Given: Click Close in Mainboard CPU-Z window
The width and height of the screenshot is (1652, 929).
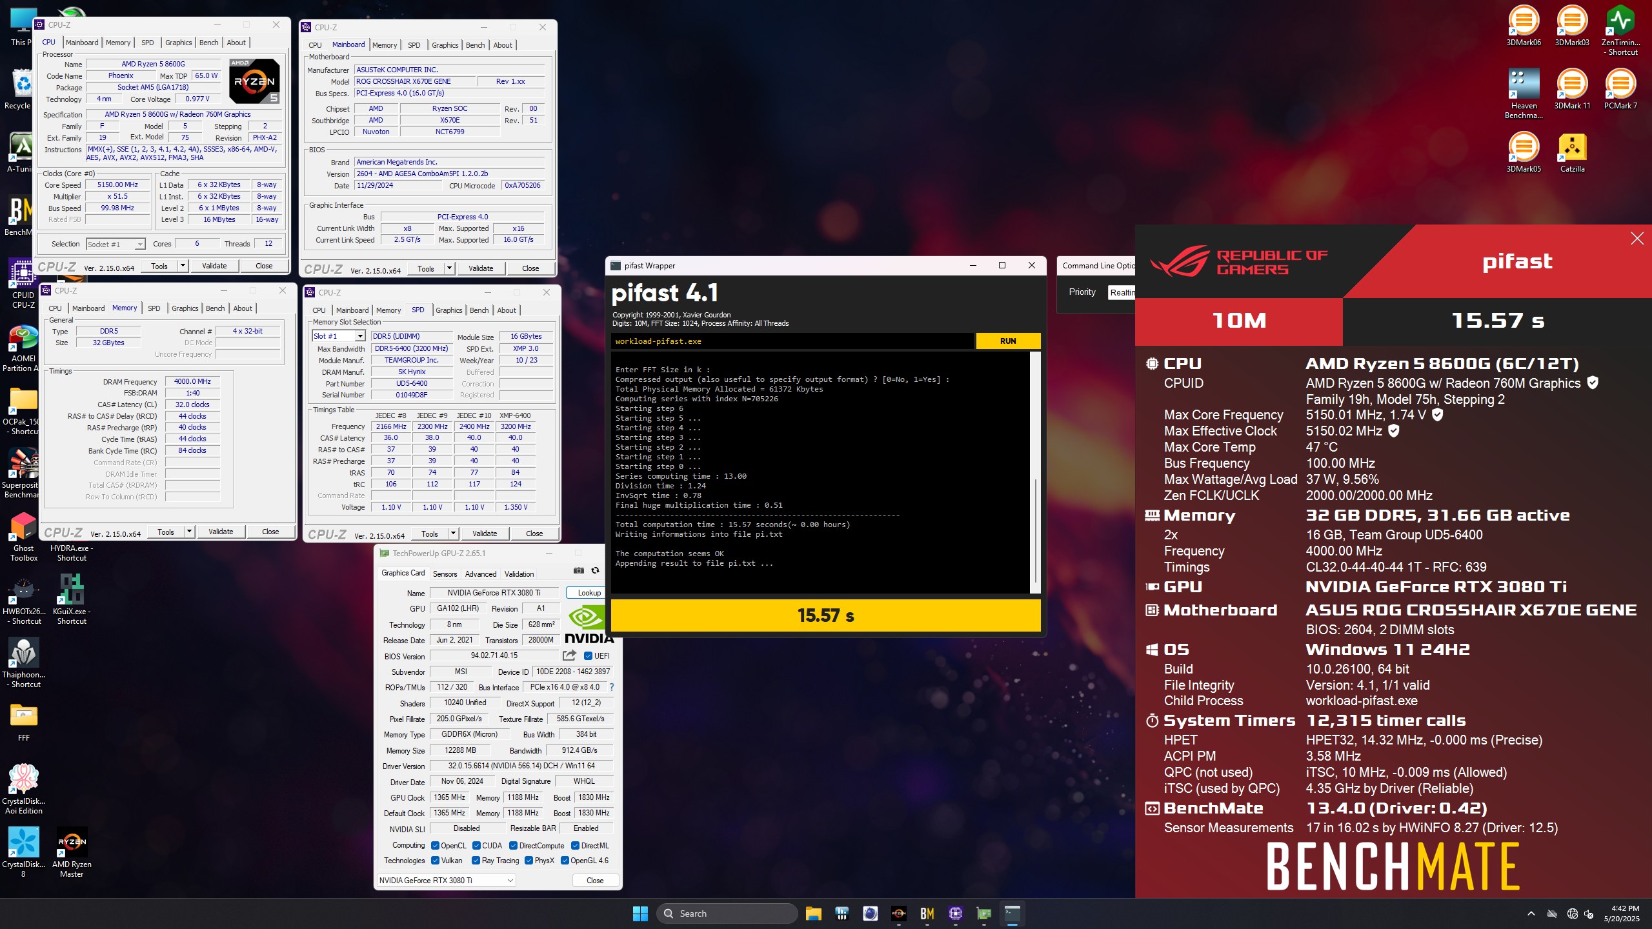Looking at the screenshot, I should point(530,268).
